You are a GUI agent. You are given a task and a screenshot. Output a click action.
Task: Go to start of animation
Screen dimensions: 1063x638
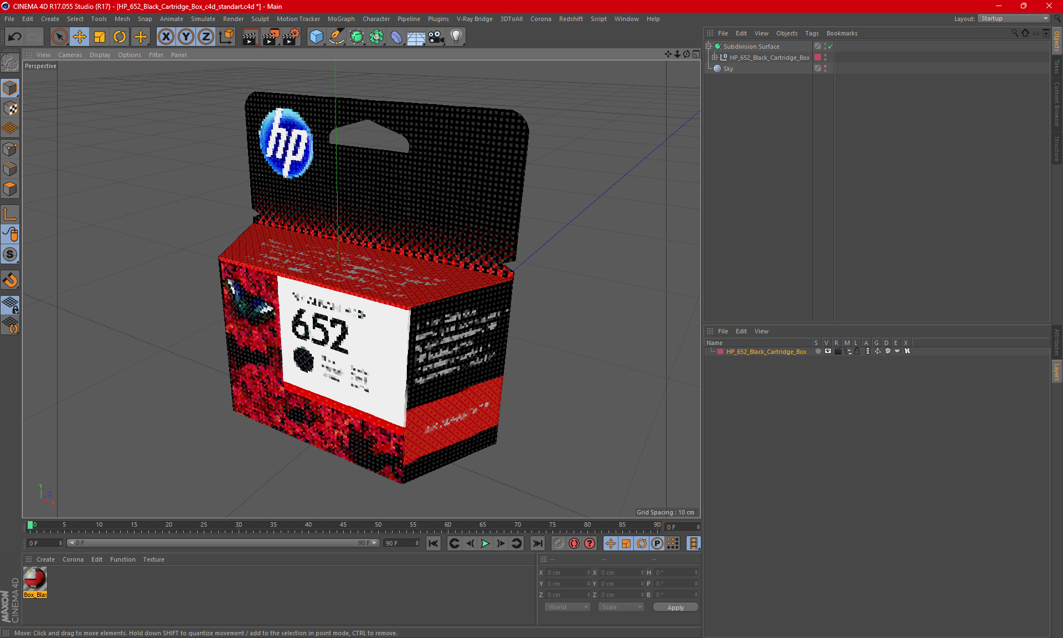pyautogui.click(x=434, y=543)
